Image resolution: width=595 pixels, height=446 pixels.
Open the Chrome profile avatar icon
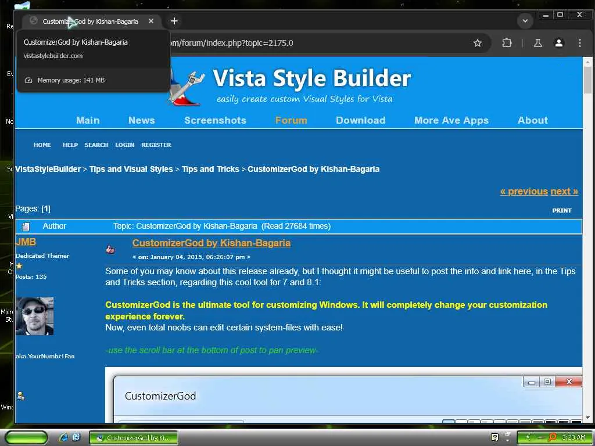click(558, 43)
